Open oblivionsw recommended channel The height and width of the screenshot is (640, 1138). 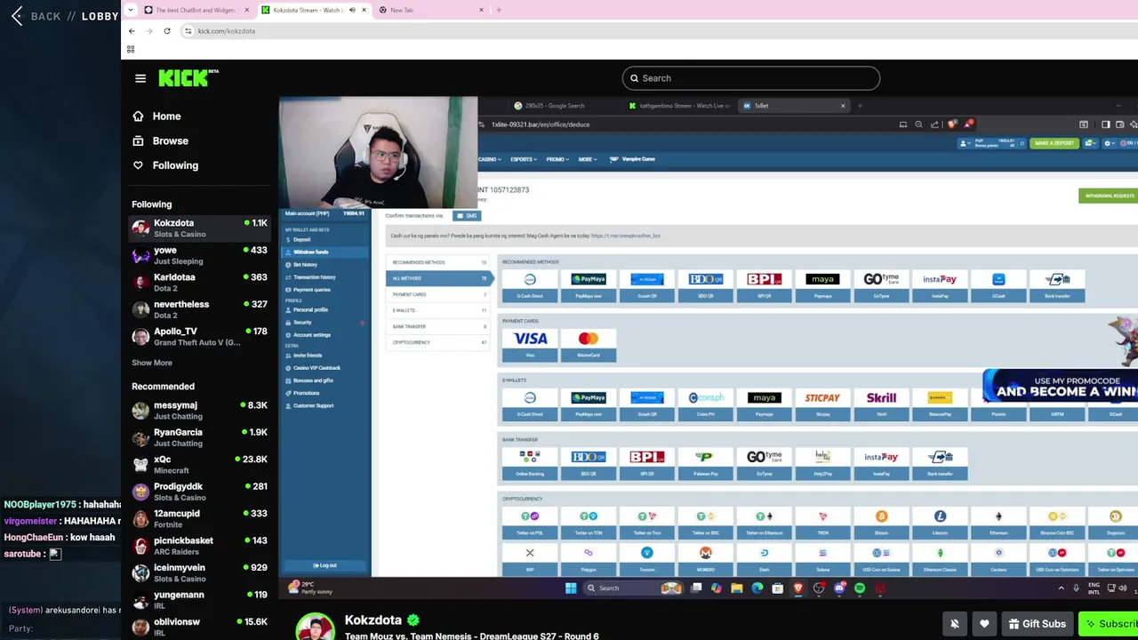[199, 627]
